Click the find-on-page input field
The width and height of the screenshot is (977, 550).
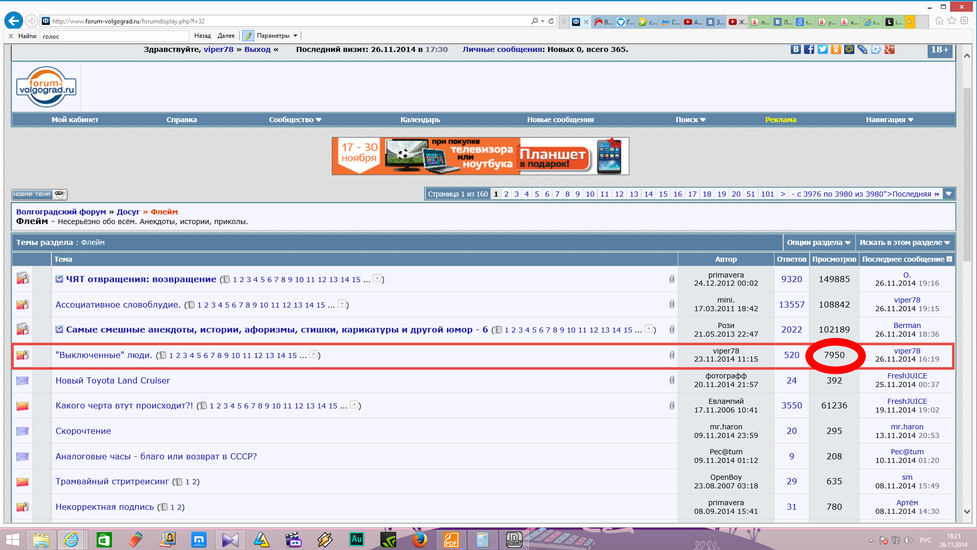[114, 36]
